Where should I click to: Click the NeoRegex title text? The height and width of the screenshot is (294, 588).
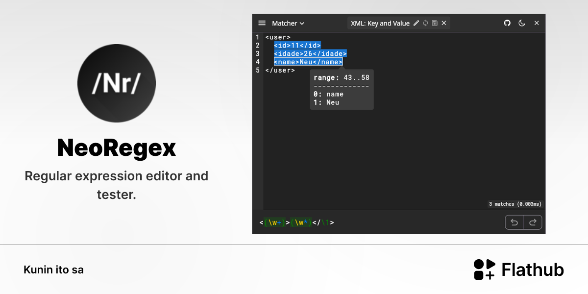pyautogui.click(x=117, y=148)
